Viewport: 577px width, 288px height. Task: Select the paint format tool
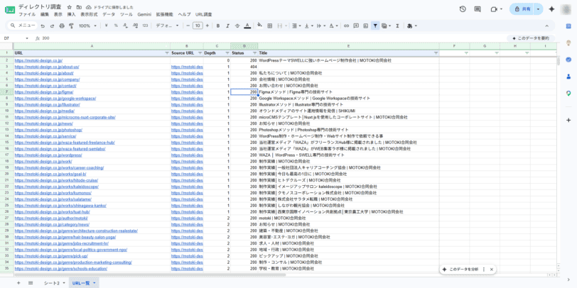point(71,26)
